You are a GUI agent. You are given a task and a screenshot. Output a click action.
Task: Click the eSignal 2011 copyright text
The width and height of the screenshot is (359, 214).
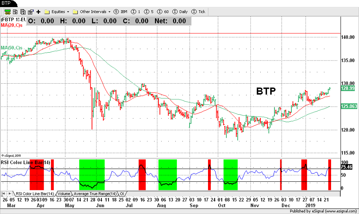pos(11,156)
